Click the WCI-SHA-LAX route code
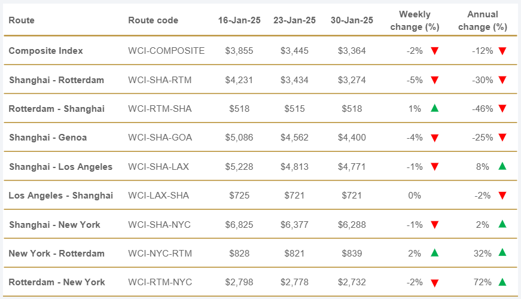Viewport: 521px width, 299px height. tap(159, 167)
